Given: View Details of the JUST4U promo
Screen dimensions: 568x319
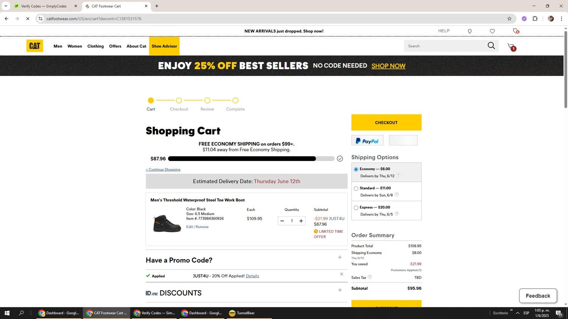Looking at the screenshot, I should [253, 276].
